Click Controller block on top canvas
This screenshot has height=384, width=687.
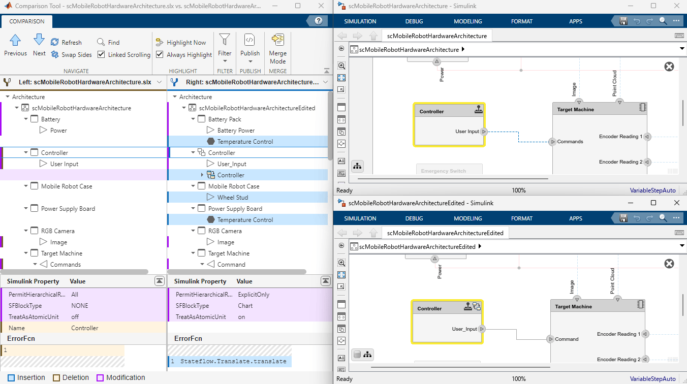click(450, 125)
